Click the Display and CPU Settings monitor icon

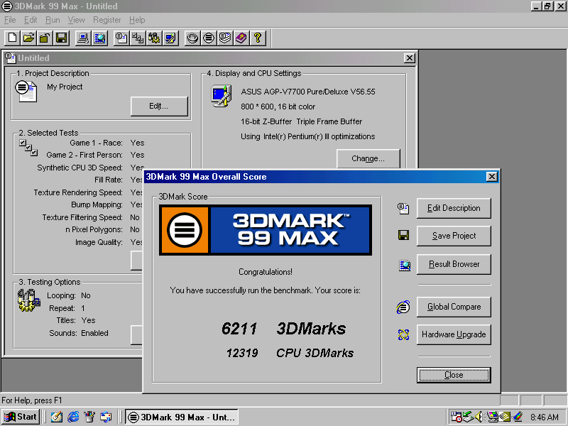(222, 96)
